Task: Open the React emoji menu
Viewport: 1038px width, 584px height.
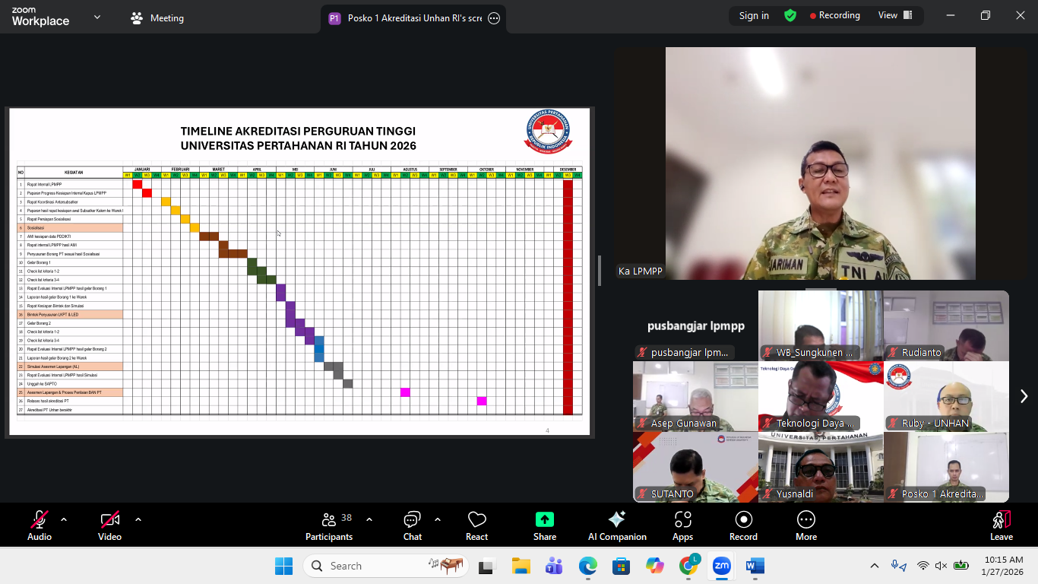Action: (x=476, y=525)
